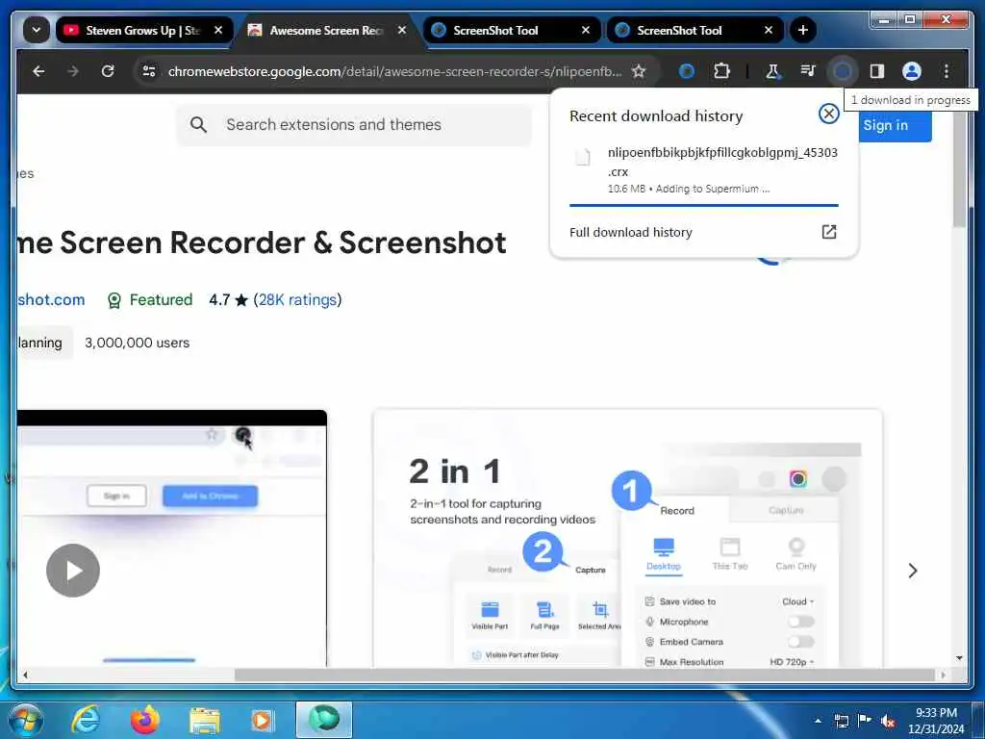The width and height of the screenshot is (985, 739).
Task: Switch to the first ScreenShot Tool tab
Action: click(x=510, y=30)
